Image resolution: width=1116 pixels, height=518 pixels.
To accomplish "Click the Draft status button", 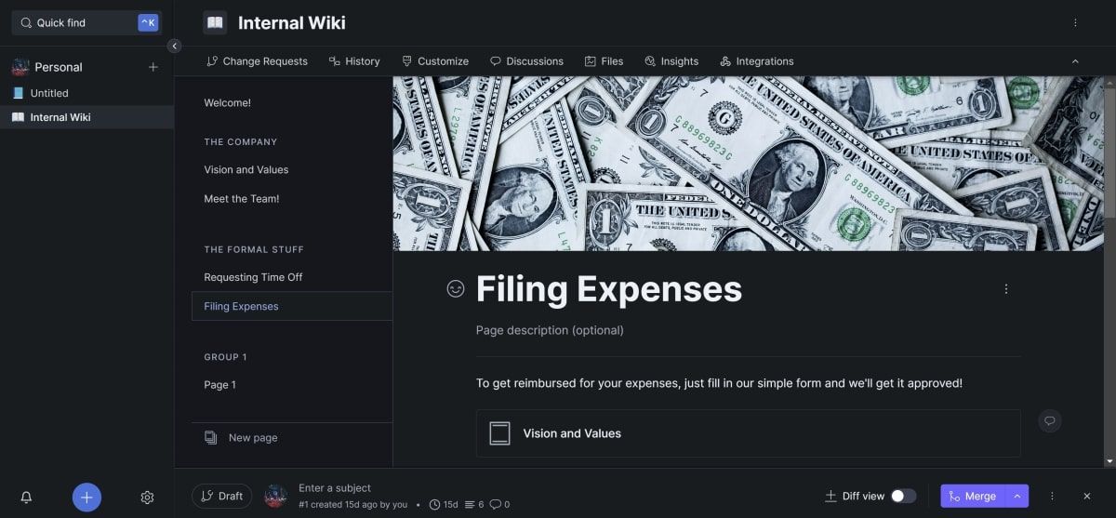I will click(221, 497).
